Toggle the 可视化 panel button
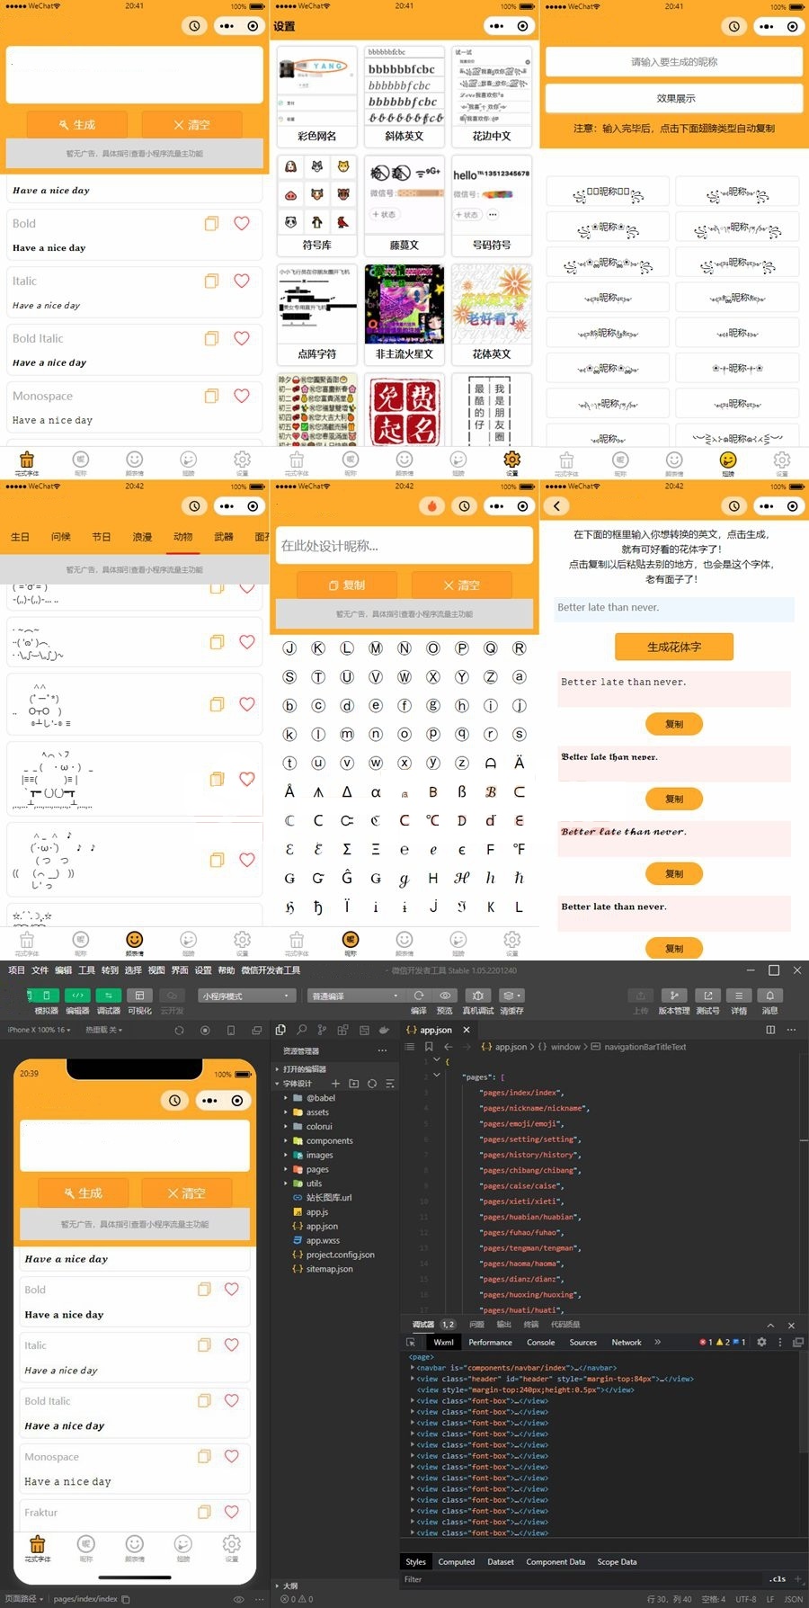Image resolution: width=809 pixels, height=1608 pixels. tap(139, 996)
